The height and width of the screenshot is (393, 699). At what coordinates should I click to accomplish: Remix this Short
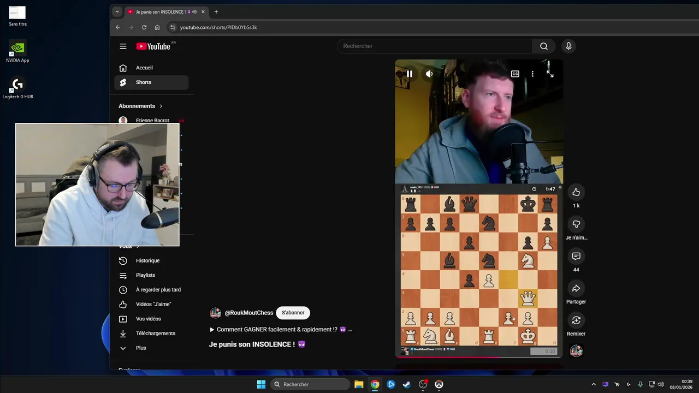pos(576,320)
